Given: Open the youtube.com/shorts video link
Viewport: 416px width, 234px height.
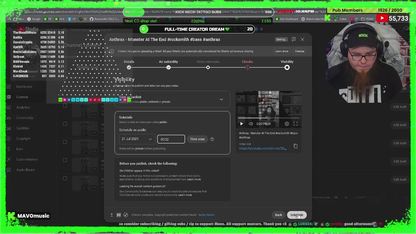Looking at the screenshot, I should click(x=263, y=149).
